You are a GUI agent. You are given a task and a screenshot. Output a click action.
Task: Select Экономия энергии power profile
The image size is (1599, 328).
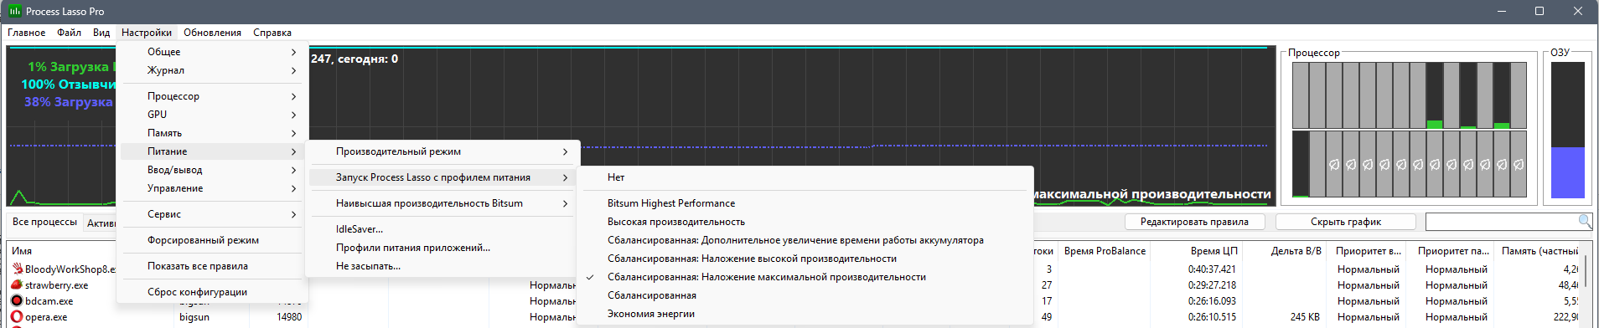pyautogui.click(x=805, y=314)
